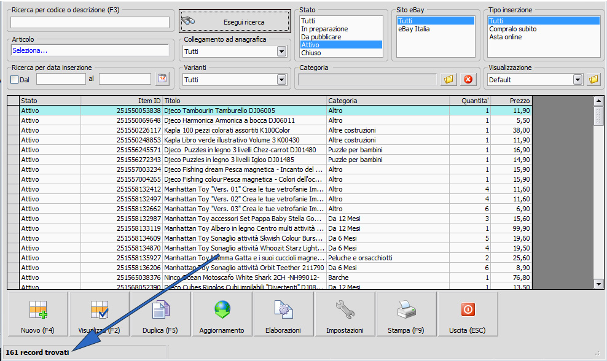Click Item ID 251557003234 cell

click(122, 169)
